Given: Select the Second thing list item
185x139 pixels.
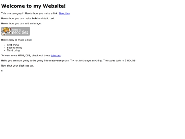Looking at the screenshot, I should 14,48.
